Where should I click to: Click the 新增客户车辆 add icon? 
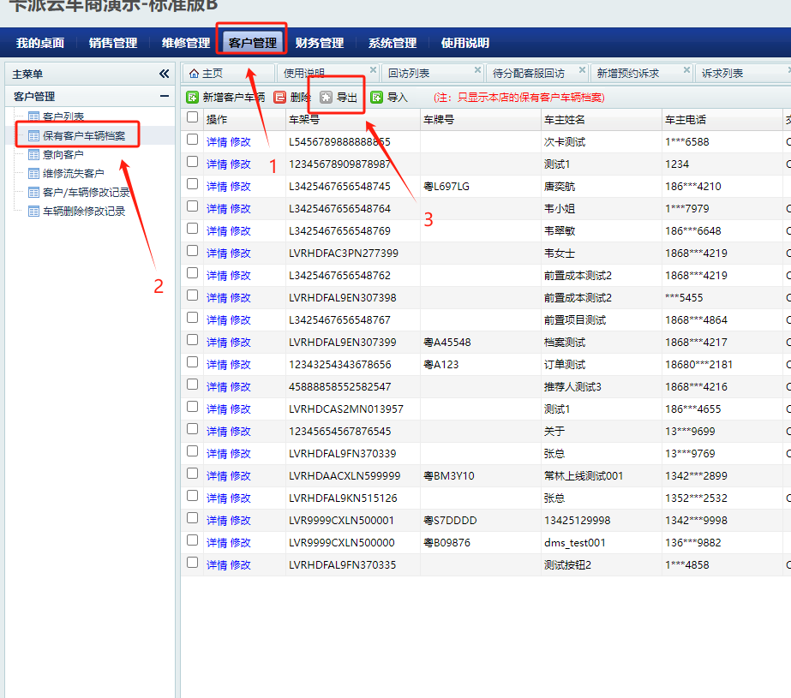193,98
